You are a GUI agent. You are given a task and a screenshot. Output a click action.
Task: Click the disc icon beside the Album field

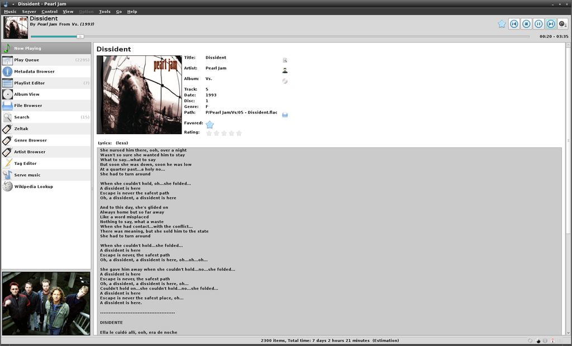pos(285,81)
